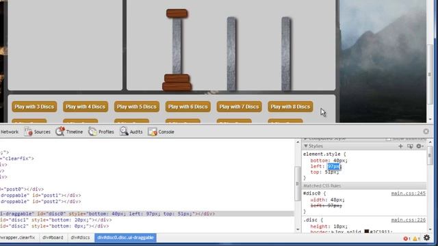Open the Network panel tab

[x=9, y=132]
